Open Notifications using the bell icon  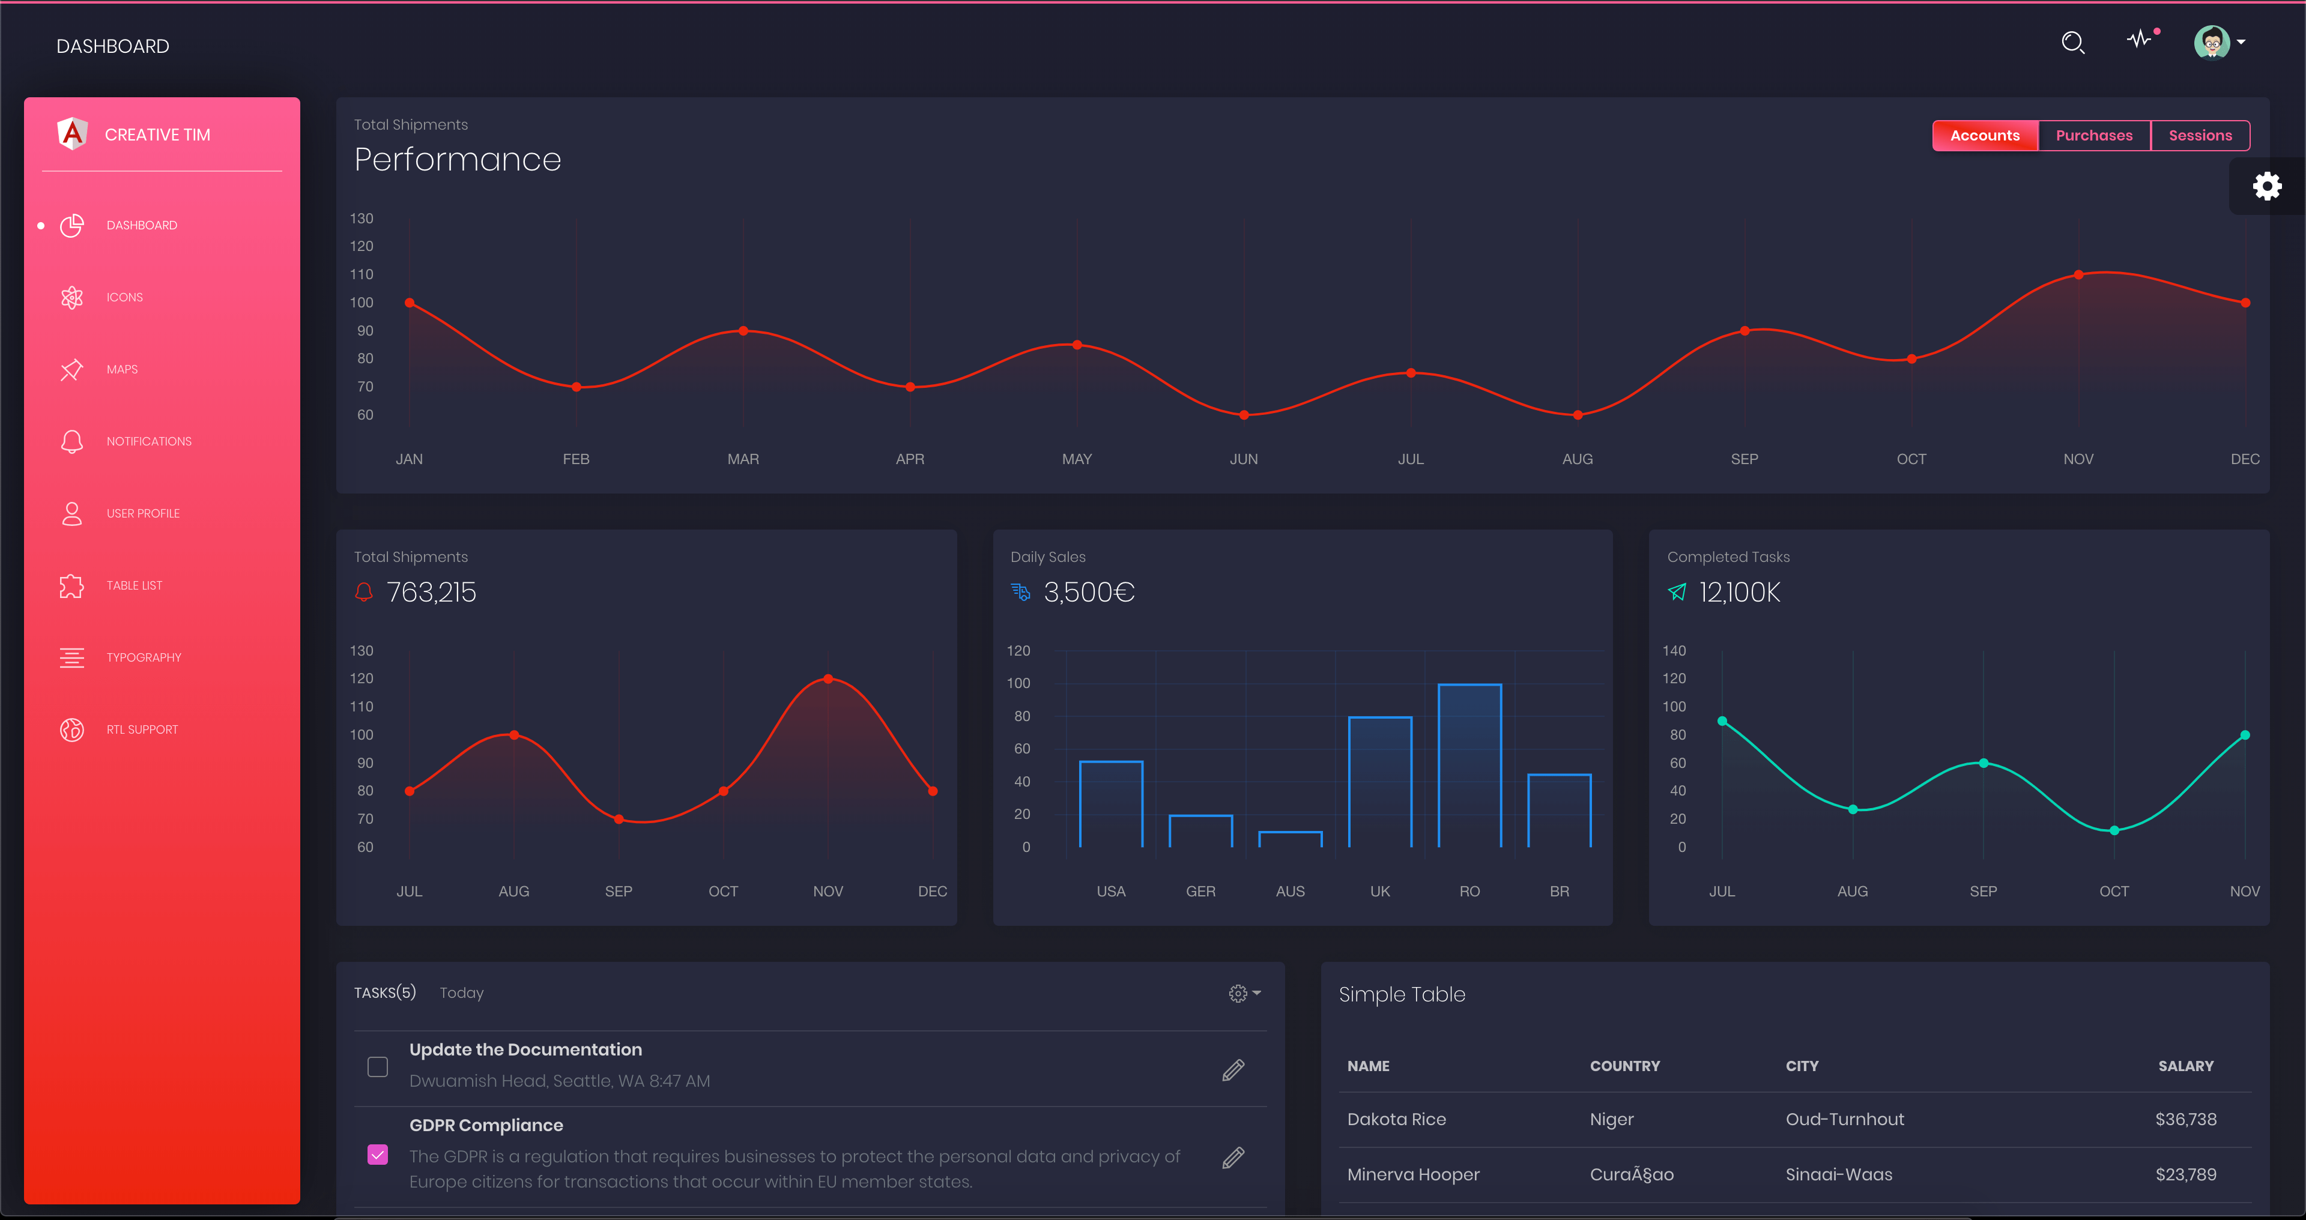(x=148, y=441)
